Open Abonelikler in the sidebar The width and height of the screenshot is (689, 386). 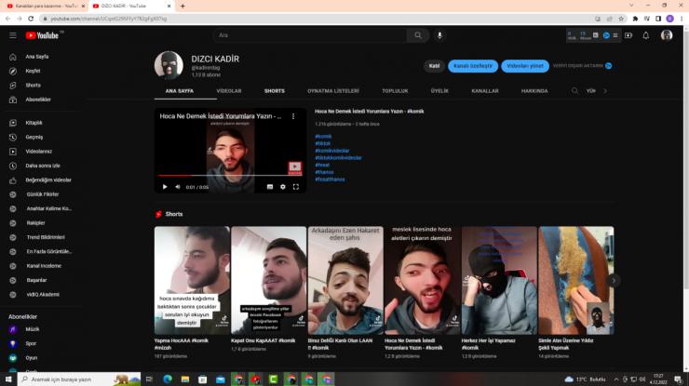click(x=40, y=100)
